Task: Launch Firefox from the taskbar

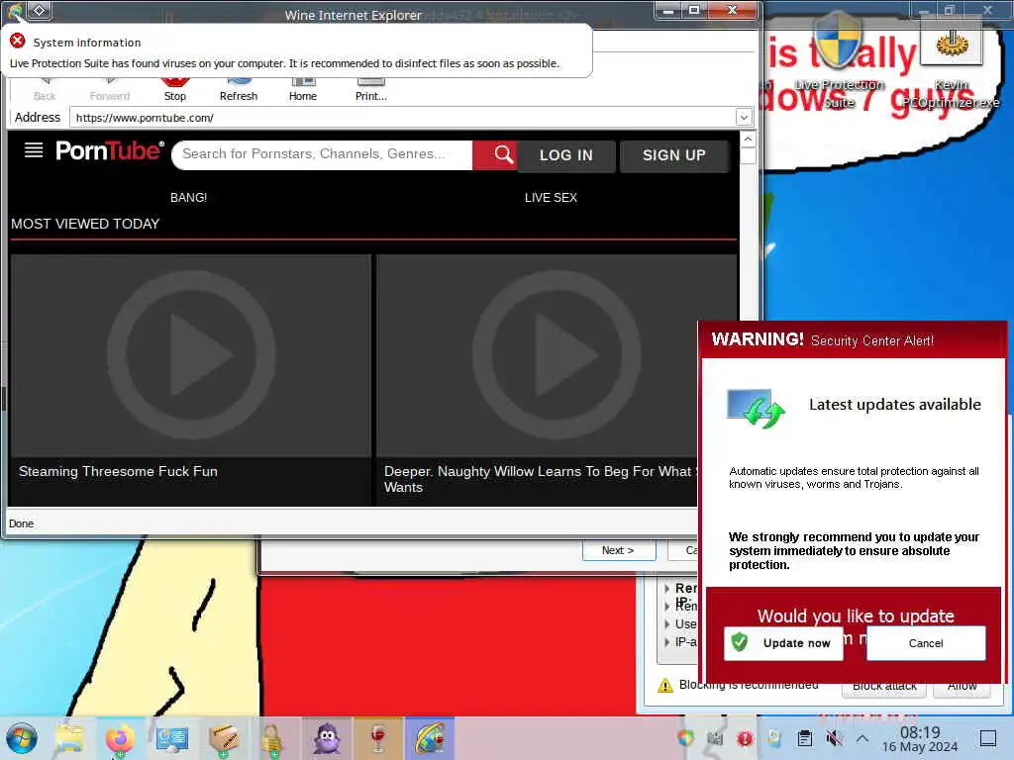Action: (x=120, y=738)
